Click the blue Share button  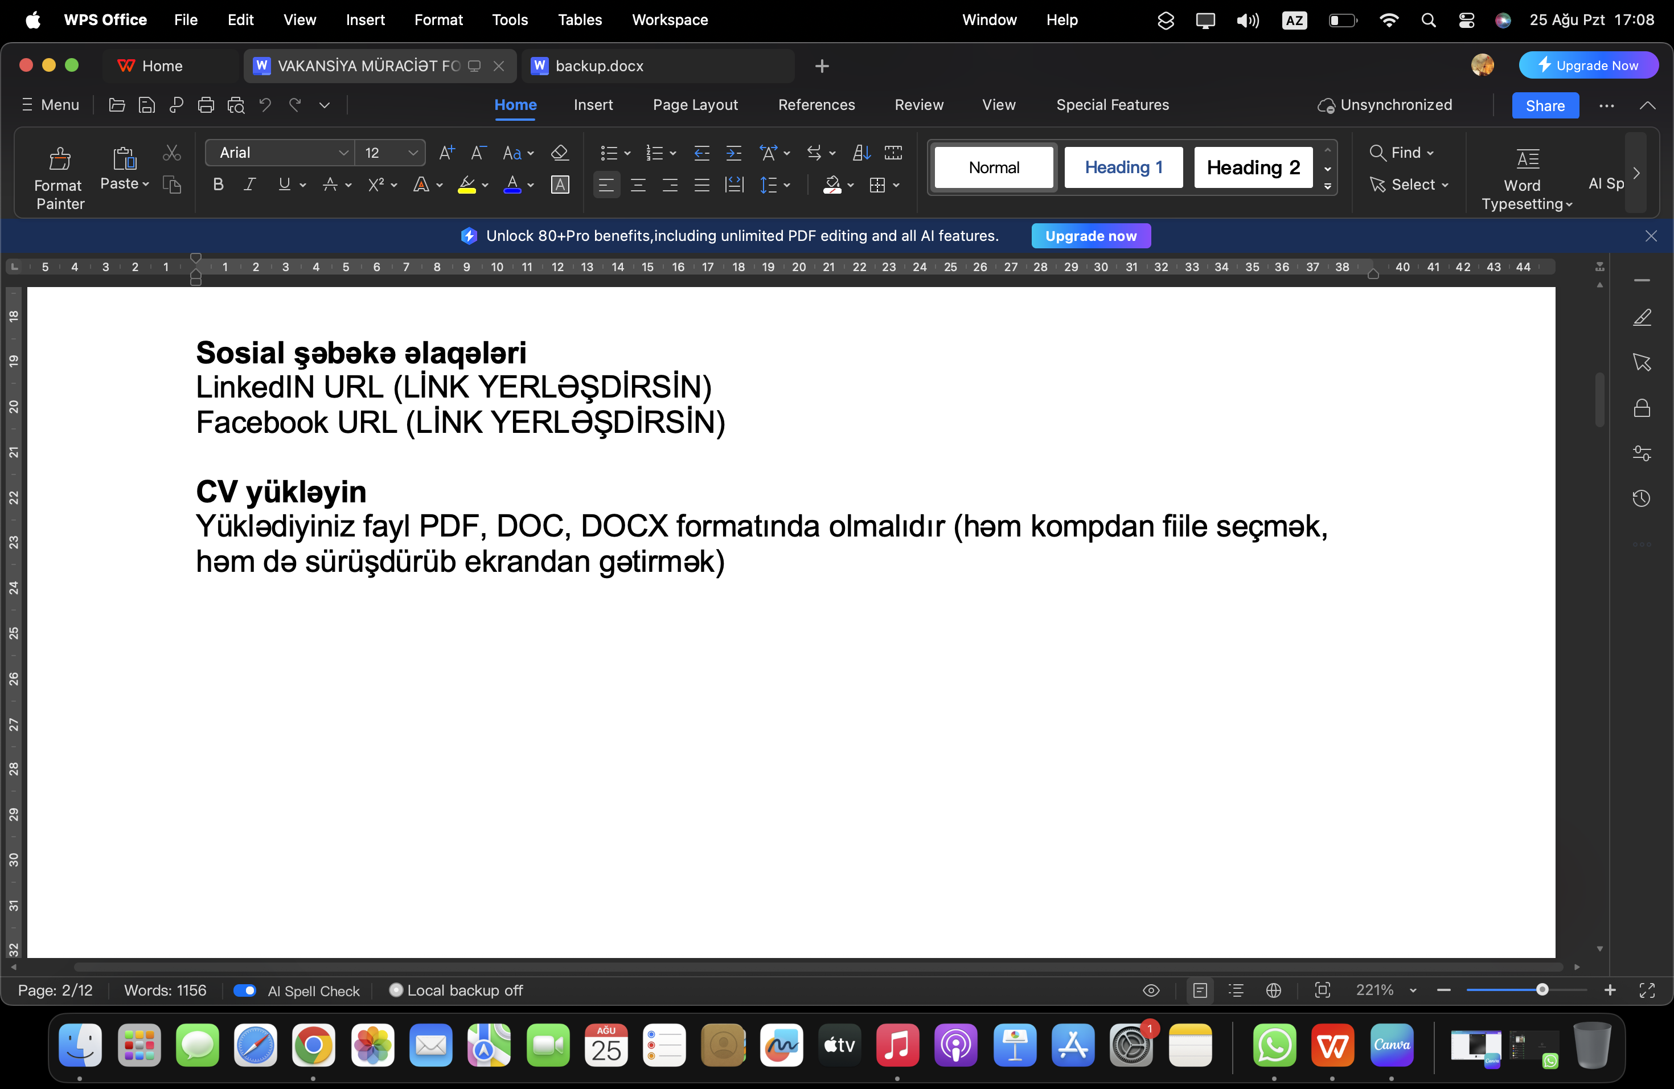(1545, 105)
